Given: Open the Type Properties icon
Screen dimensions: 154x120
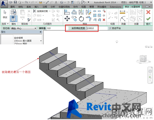Looking at the screenshot, I should (x=13, y=12).
